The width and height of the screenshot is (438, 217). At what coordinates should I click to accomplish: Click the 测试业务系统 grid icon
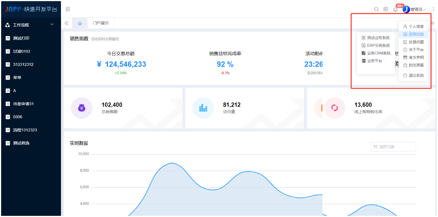pos(363,38)
